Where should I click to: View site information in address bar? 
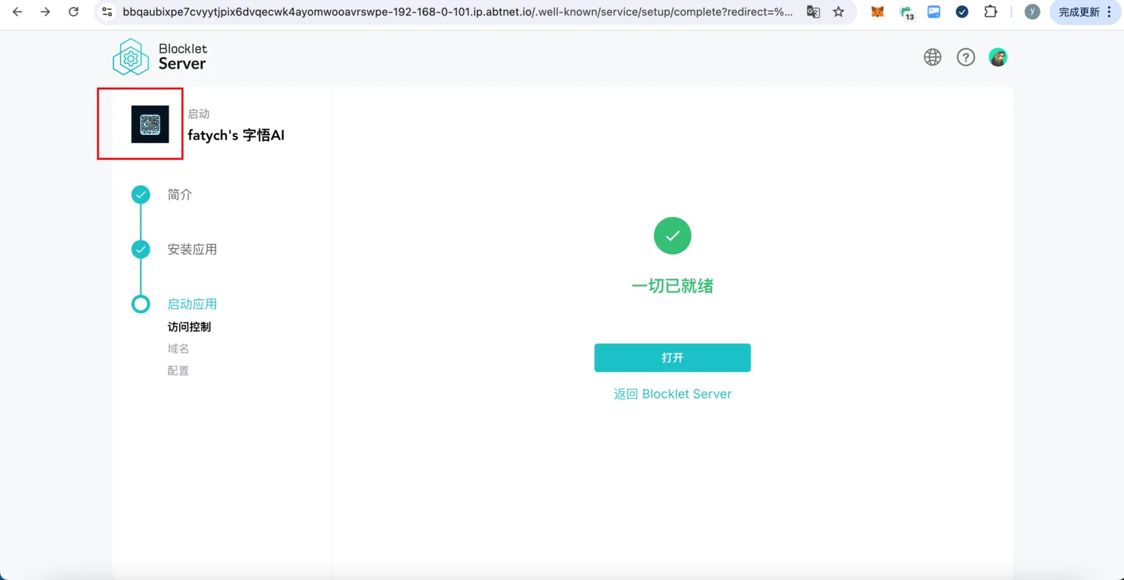107,12
